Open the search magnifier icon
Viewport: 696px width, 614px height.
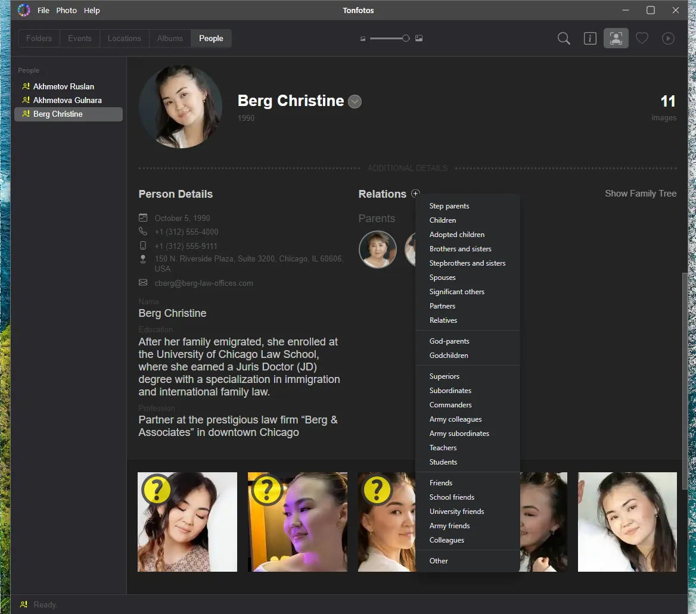click(564, 39)
